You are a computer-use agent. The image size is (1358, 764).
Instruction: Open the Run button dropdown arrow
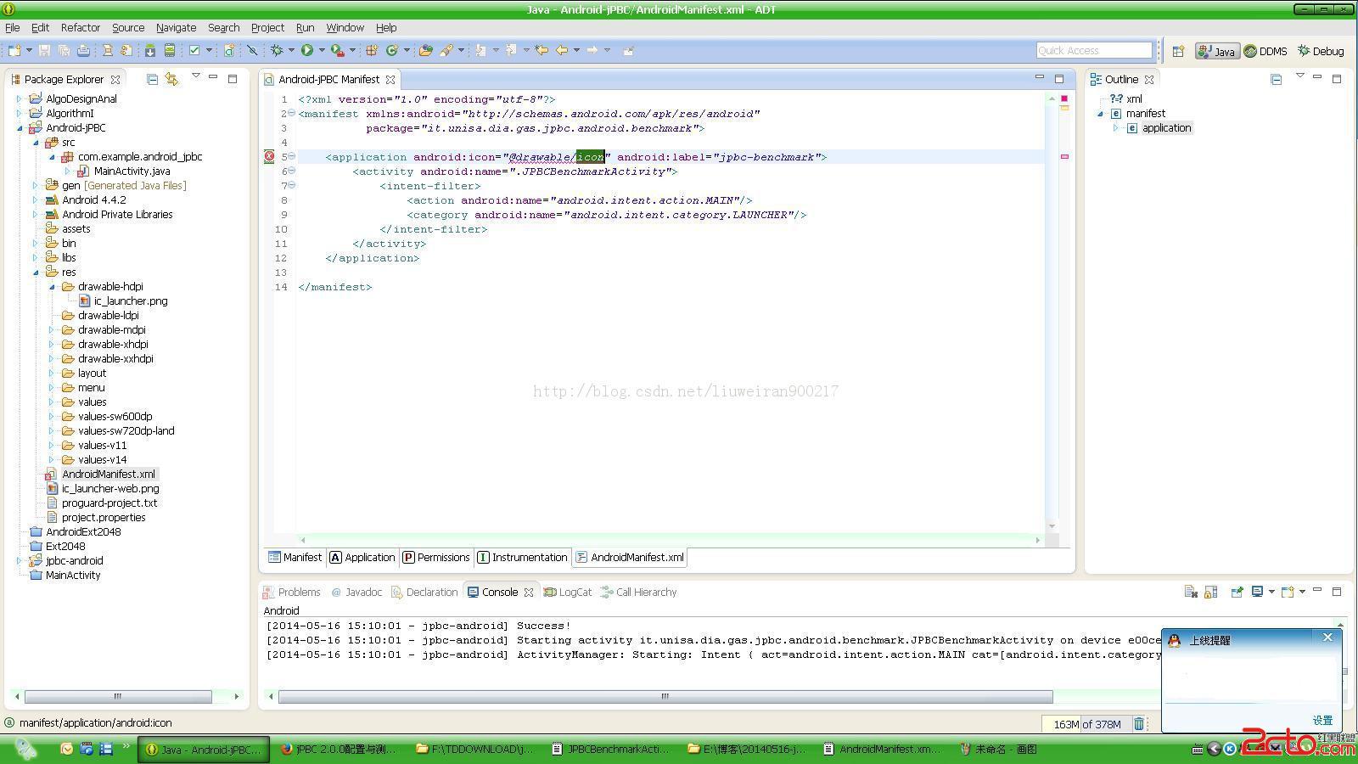pos(322,51)
